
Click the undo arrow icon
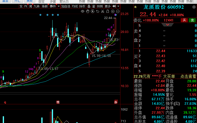coord(98,11)
